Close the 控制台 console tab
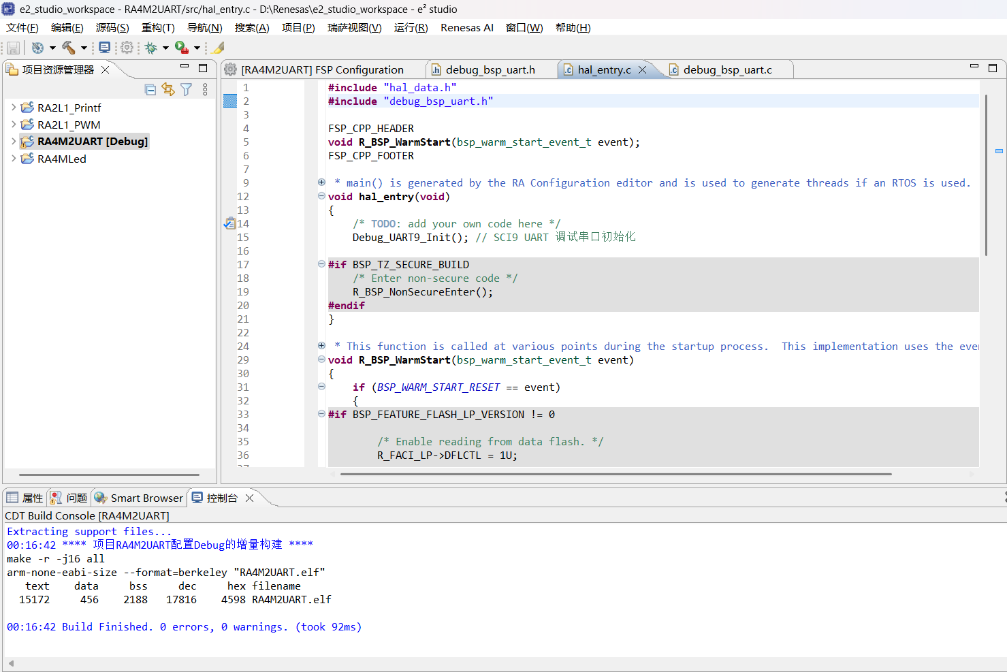The image size is (1007, 672). click(x=250, y=498)
